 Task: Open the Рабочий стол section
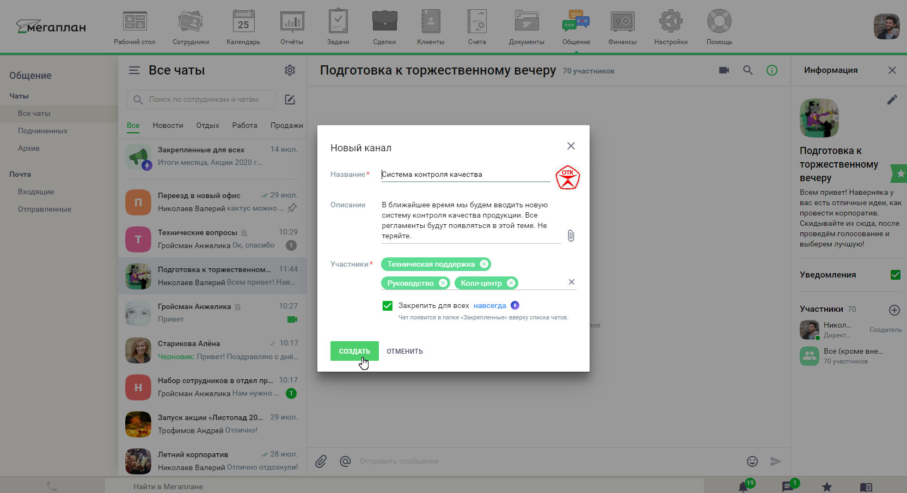(134, 27)
